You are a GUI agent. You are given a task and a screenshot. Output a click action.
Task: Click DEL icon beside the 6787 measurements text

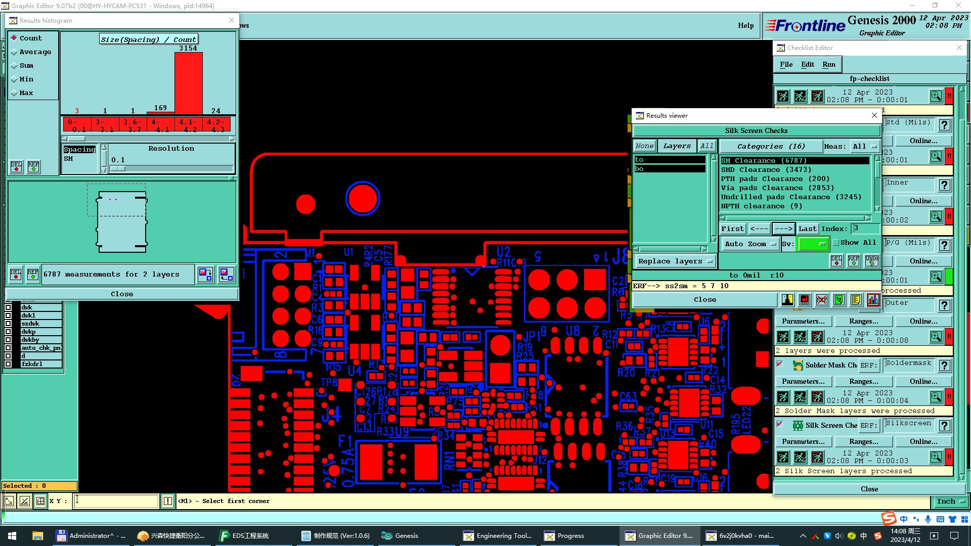click(16, 275)
